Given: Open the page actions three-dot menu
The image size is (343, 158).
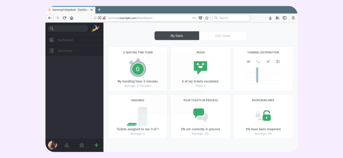Looking at the screenshot, I should point(194,18).
